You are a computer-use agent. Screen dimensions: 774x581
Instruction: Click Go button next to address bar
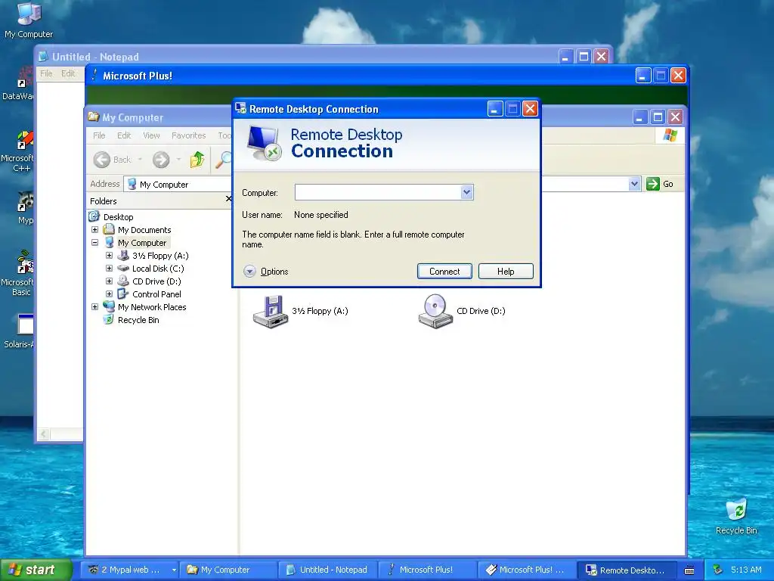tap(661, 184)
